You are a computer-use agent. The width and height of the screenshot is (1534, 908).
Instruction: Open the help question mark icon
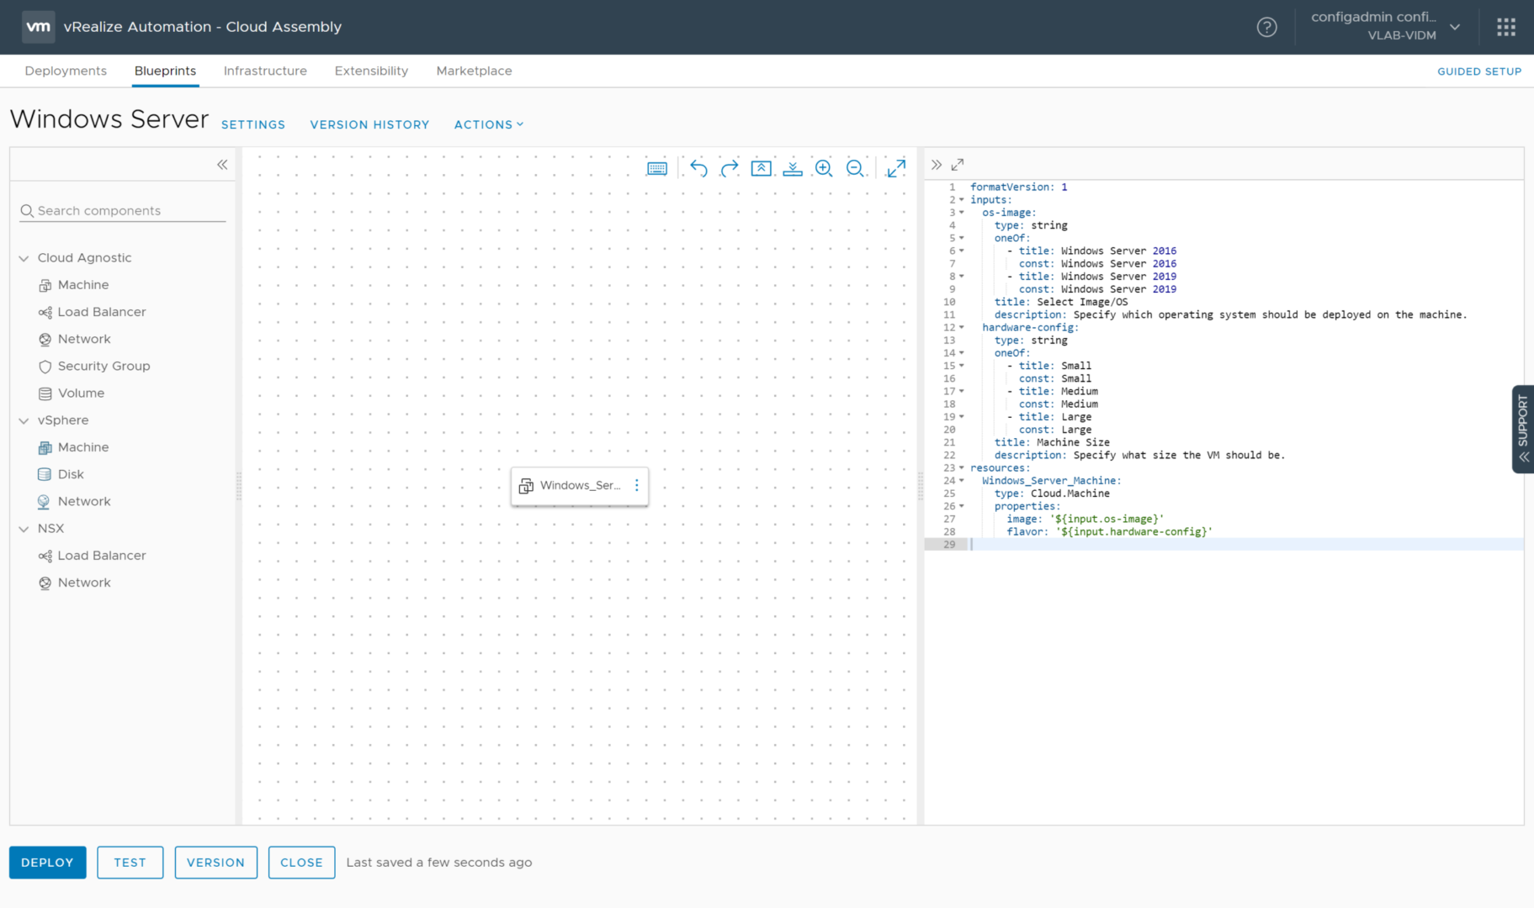(x=1266, y=28)
